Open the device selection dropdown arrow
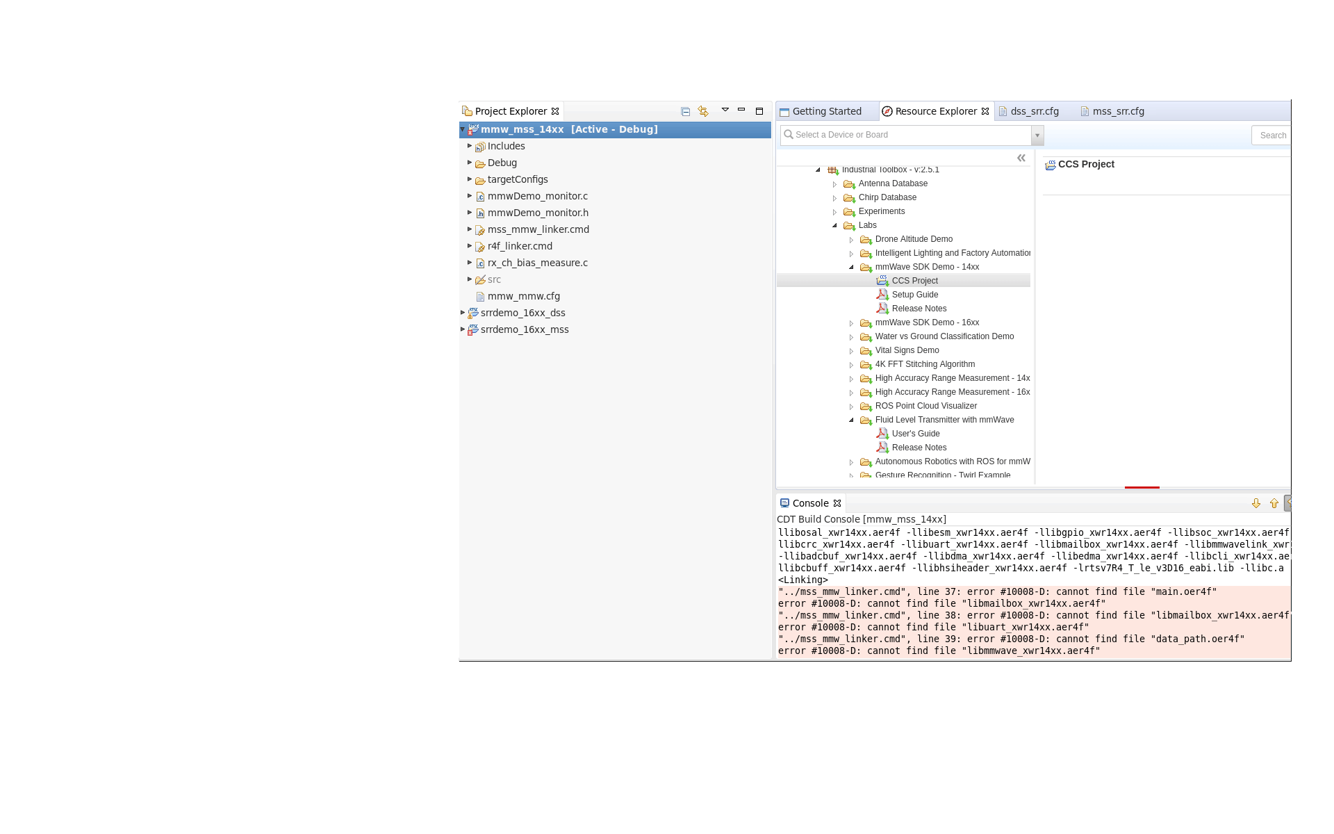This screenshot has height=834, width=1334. [x=1037, y=136]
